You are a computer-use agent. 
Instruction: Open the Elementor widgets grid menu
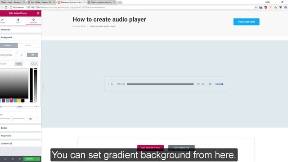(38, 13)
